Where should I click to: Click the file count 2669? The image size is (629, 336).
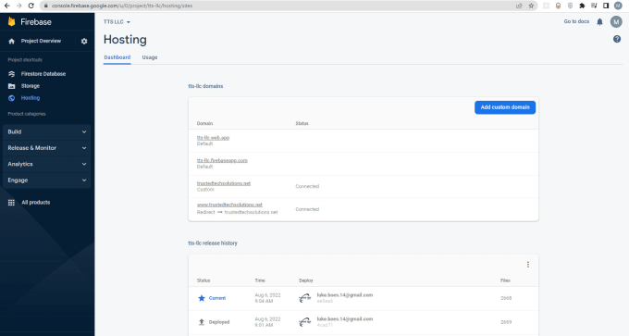tap(506, 322)
